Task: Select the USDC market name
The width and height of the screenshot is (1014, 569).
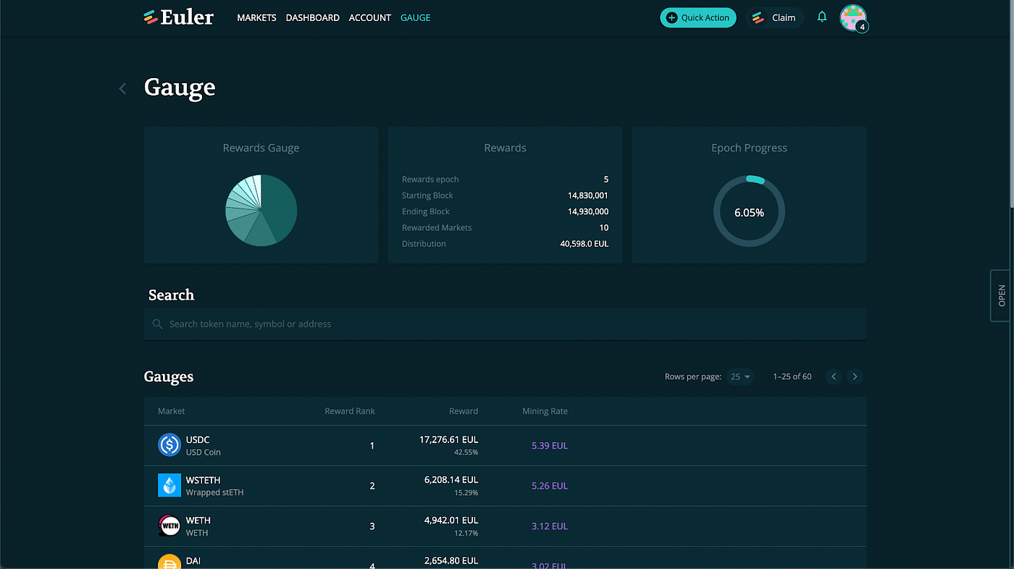Action: point(198,439)
